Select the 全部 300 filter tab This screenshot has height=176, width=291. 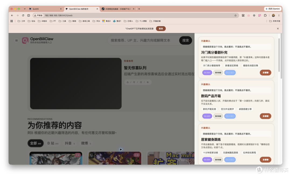[x=36, y=143]
